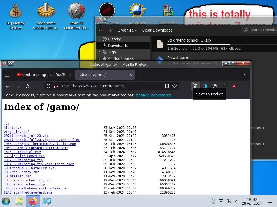The width and height of the screenshot is (277, 207).
Task: Select the Index of /gamo/ tab
Action: click(x=105, y=75)
